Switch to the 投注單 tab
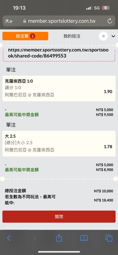The height and width of the screenshot is (255, 118). pos(25,36)
